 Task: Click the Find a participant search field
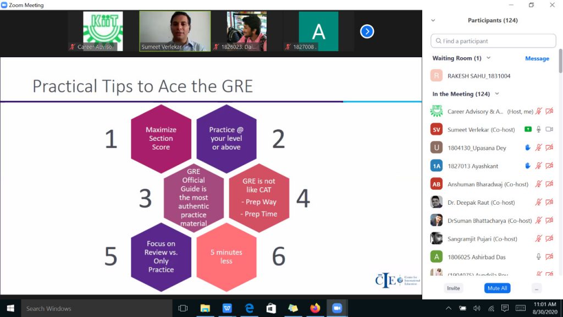493,41
